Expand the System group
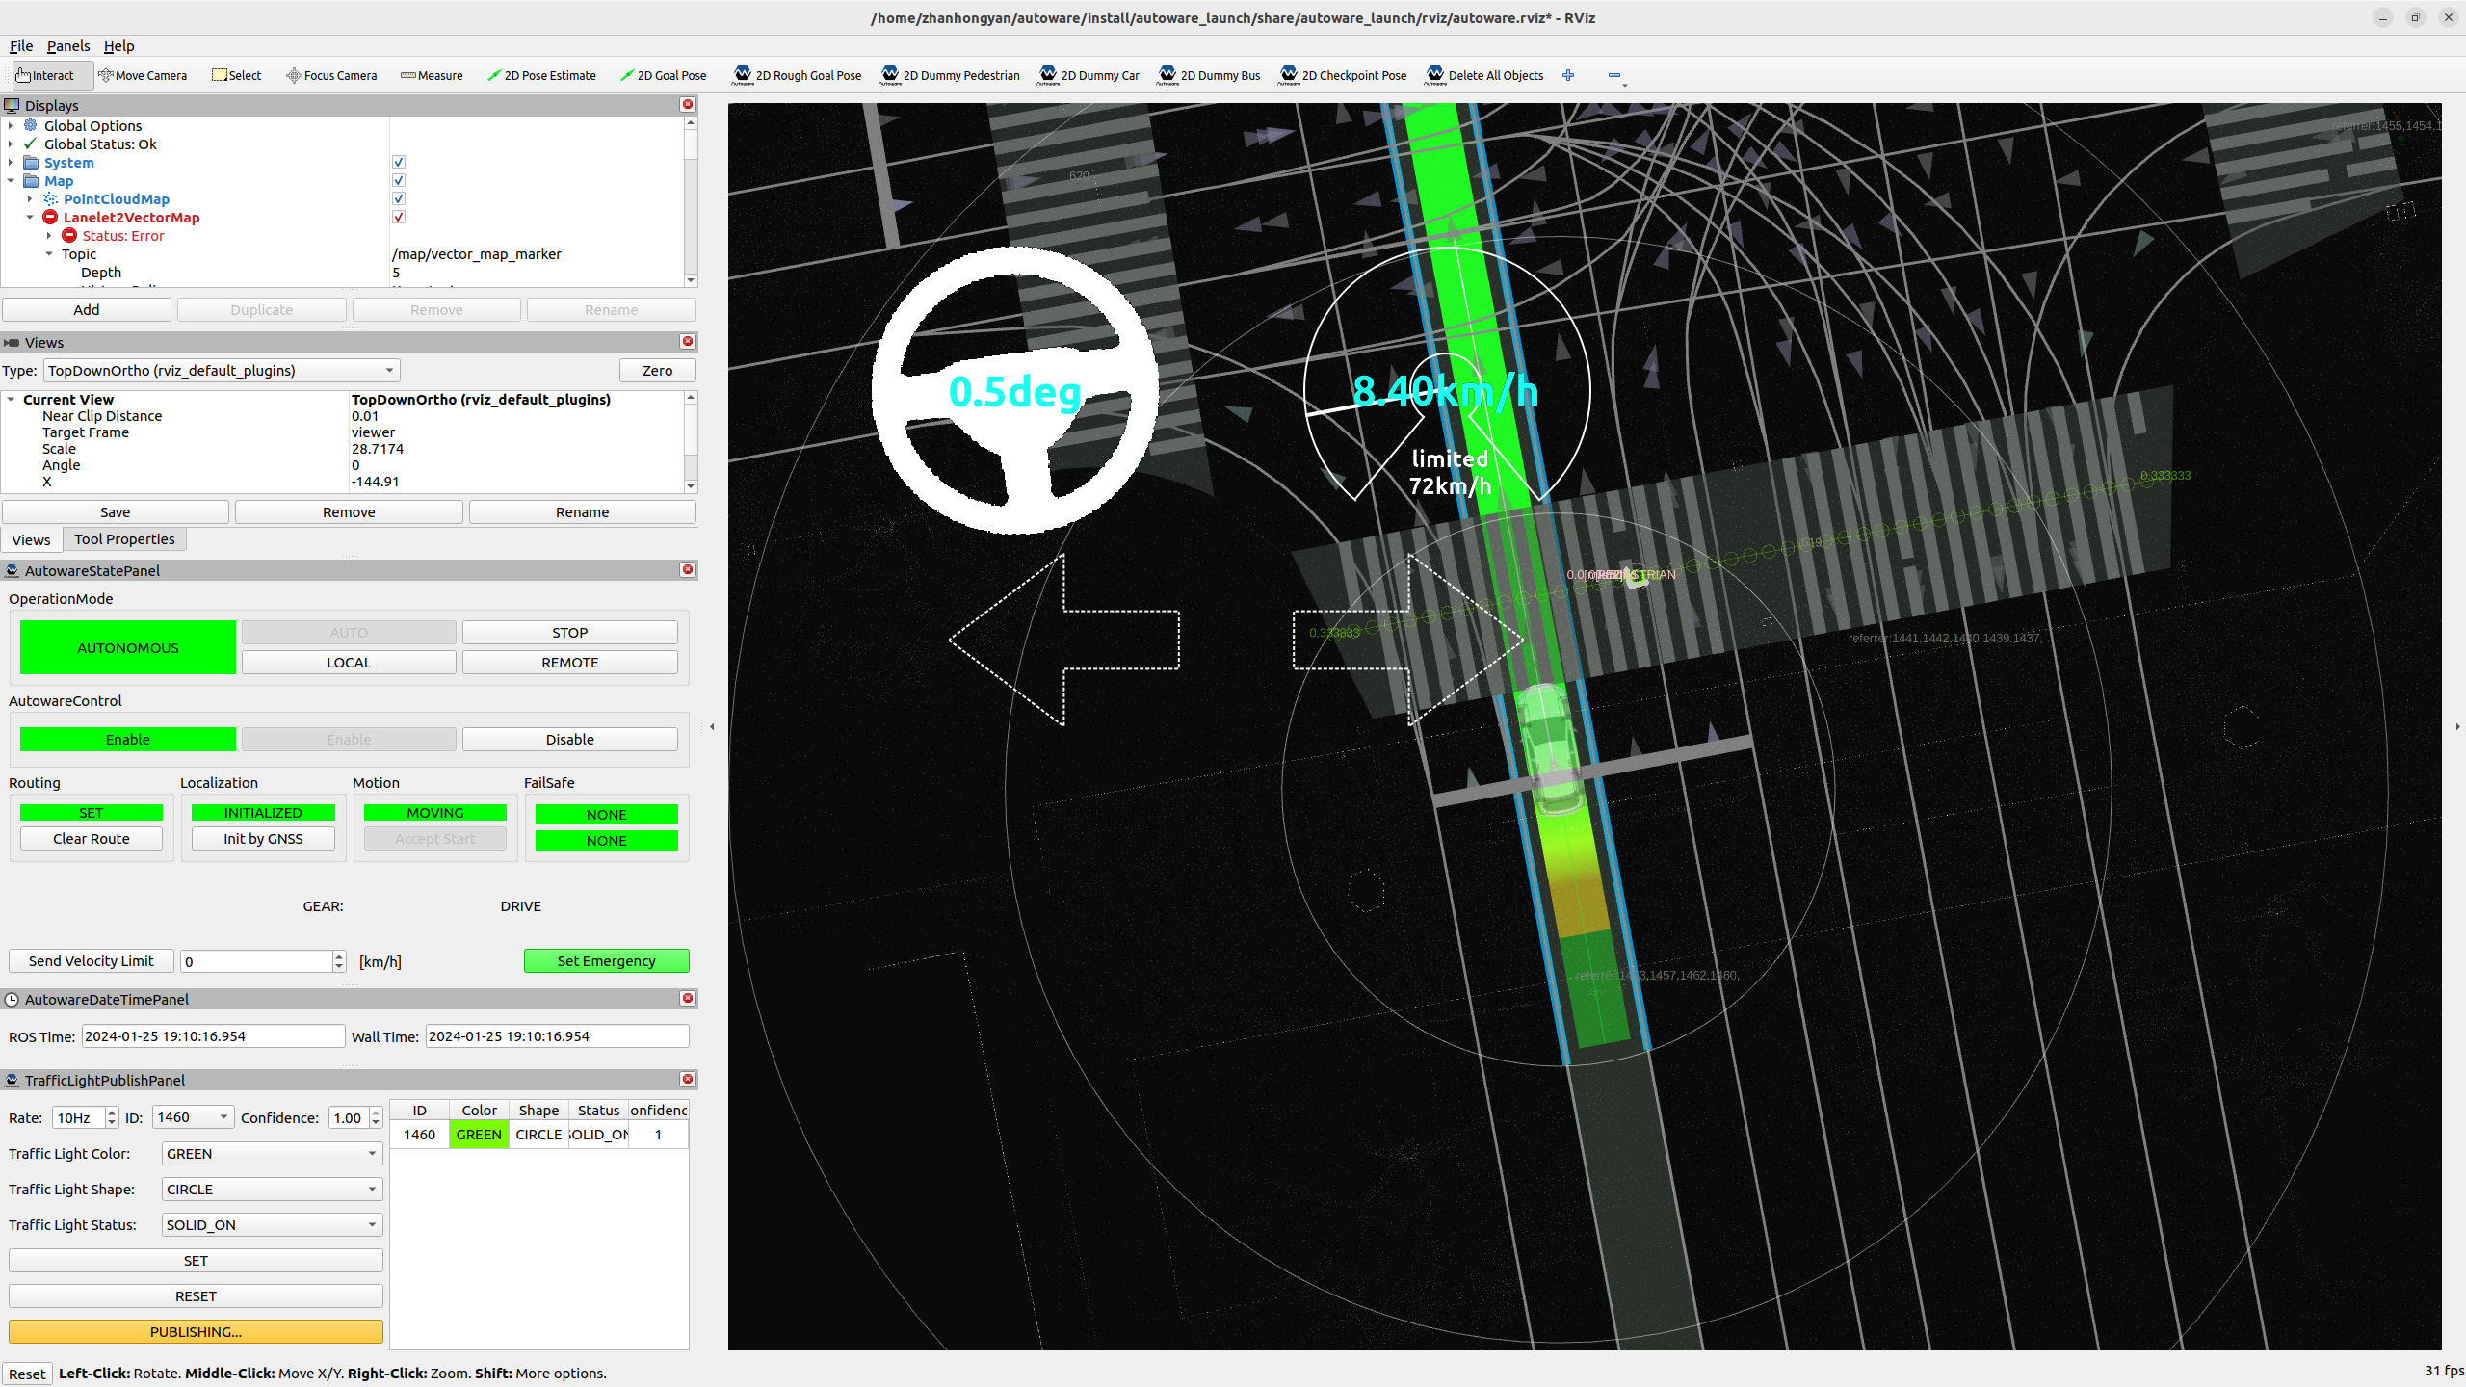 click(11, 162)
